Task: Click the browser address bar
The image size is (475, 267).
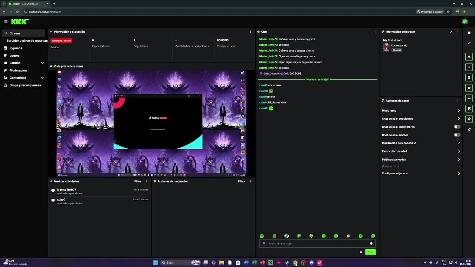Action: click(219, 11)
